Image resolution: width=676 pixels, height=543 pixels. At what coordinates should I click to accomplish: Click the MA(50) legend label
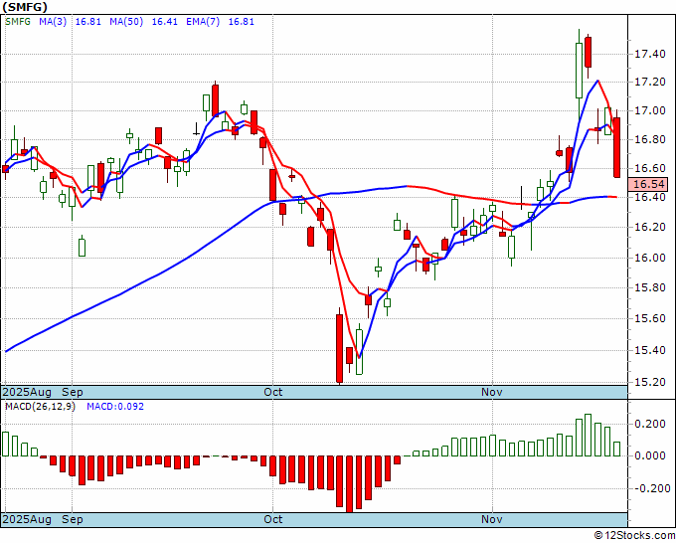(x=126, y=22)
